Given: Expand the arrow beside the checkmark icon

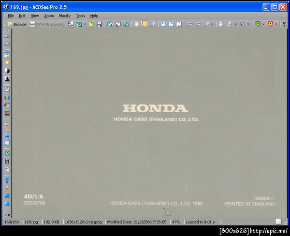Looking at the screenshot, I should (x=85, y=24).
